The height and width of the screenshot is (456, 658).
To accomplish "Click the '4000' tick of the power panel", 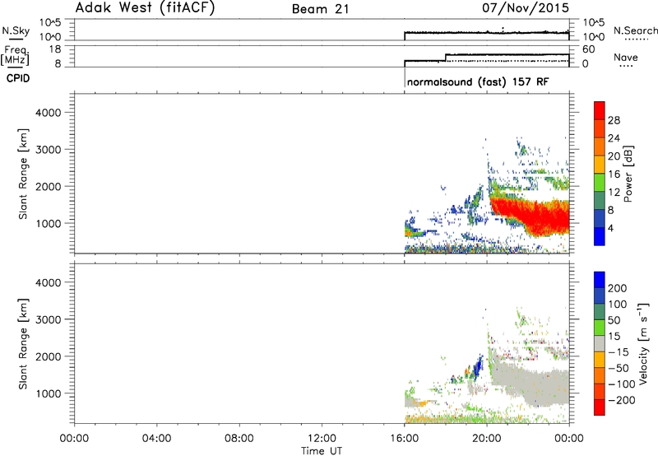I will click(x=49, y=113).
